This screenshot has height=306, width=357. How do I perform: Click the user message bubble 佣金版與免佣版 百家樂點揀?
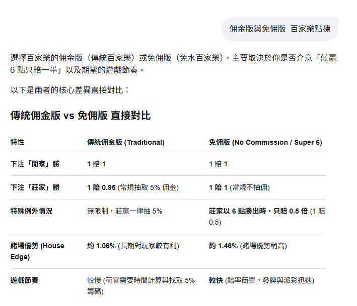(x=279, y=29)
